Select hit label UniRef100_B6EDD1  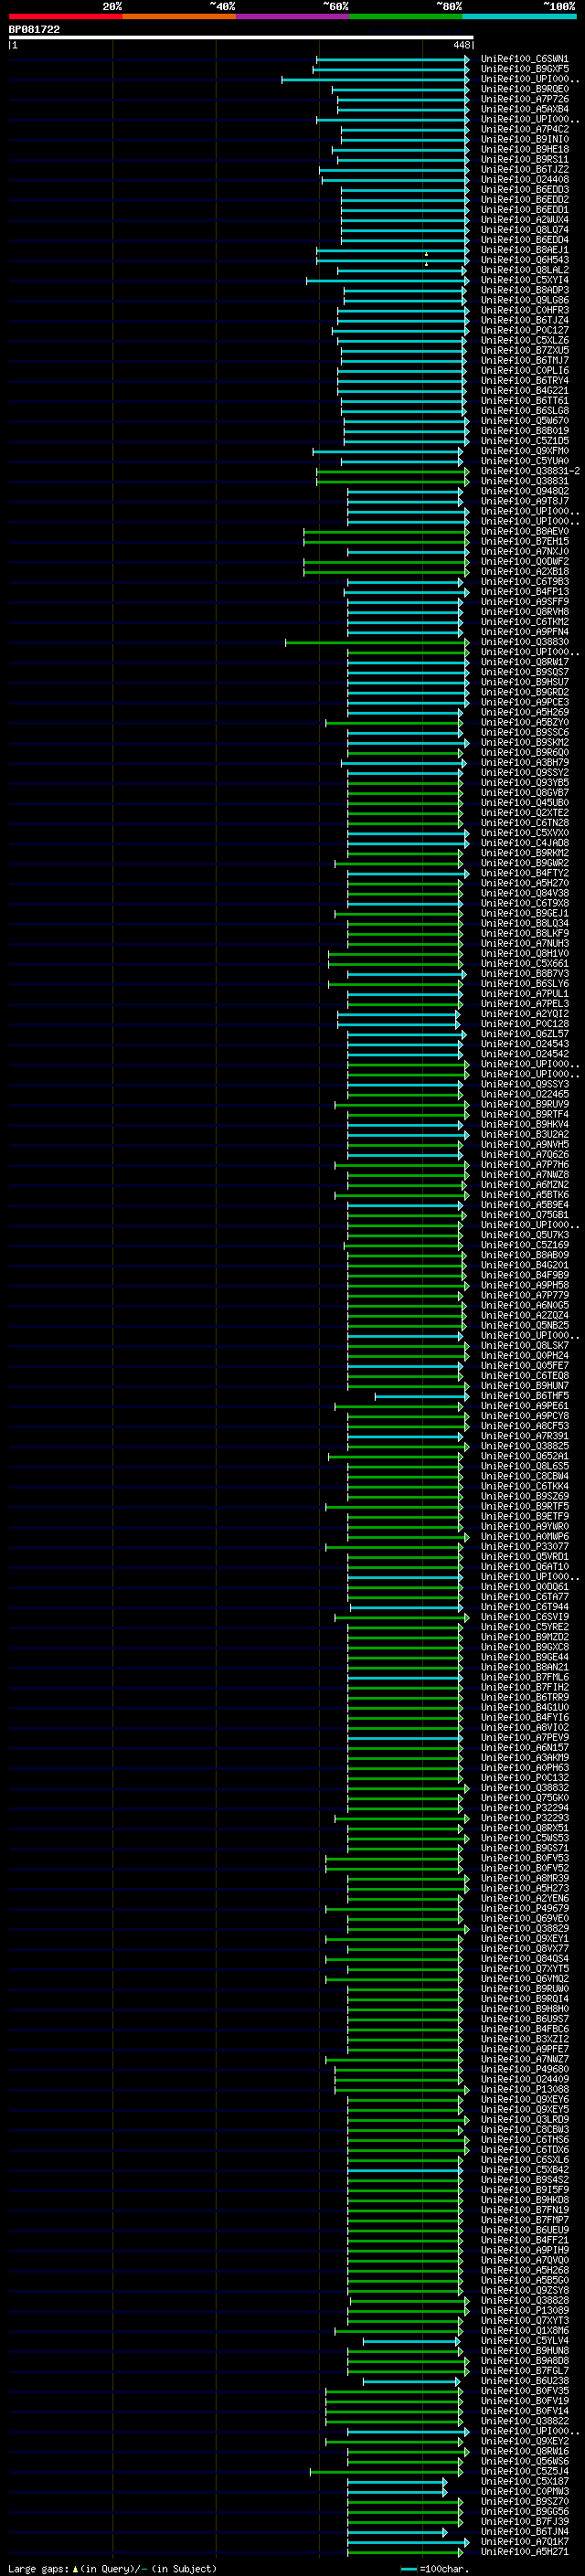click(524, 210)
